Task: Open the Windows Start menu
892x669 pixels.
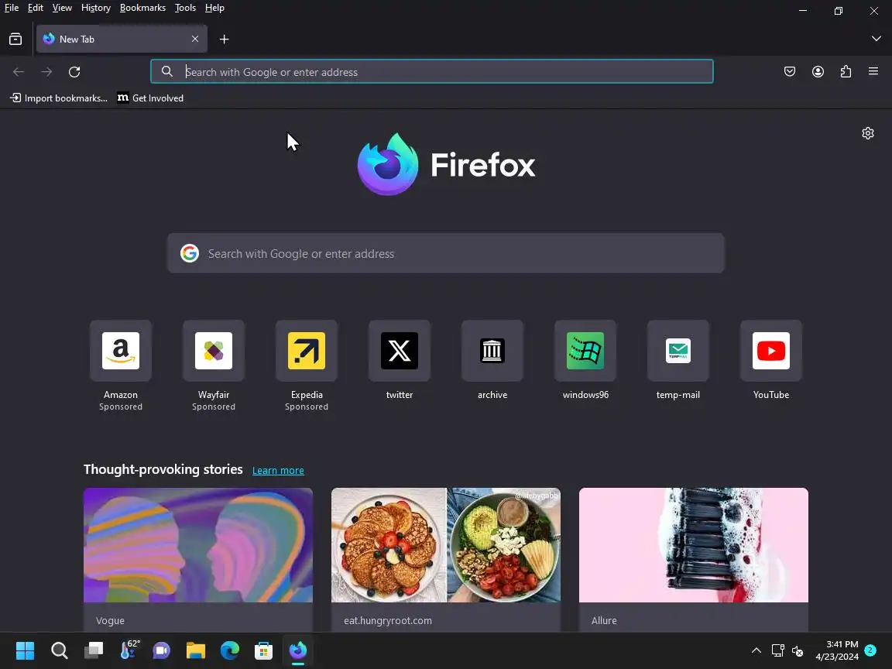Action: coord(25,650)
